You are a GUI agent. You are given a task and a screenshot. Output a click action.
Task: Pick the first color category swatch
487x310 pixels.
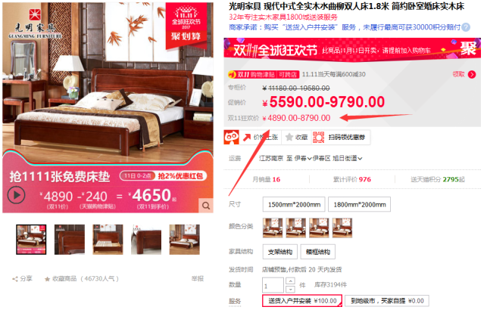tap(273, 228)
